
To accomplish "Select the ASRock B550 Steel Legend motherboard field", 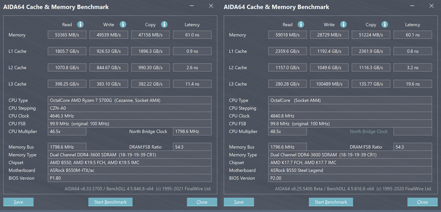I will point(350,170).
